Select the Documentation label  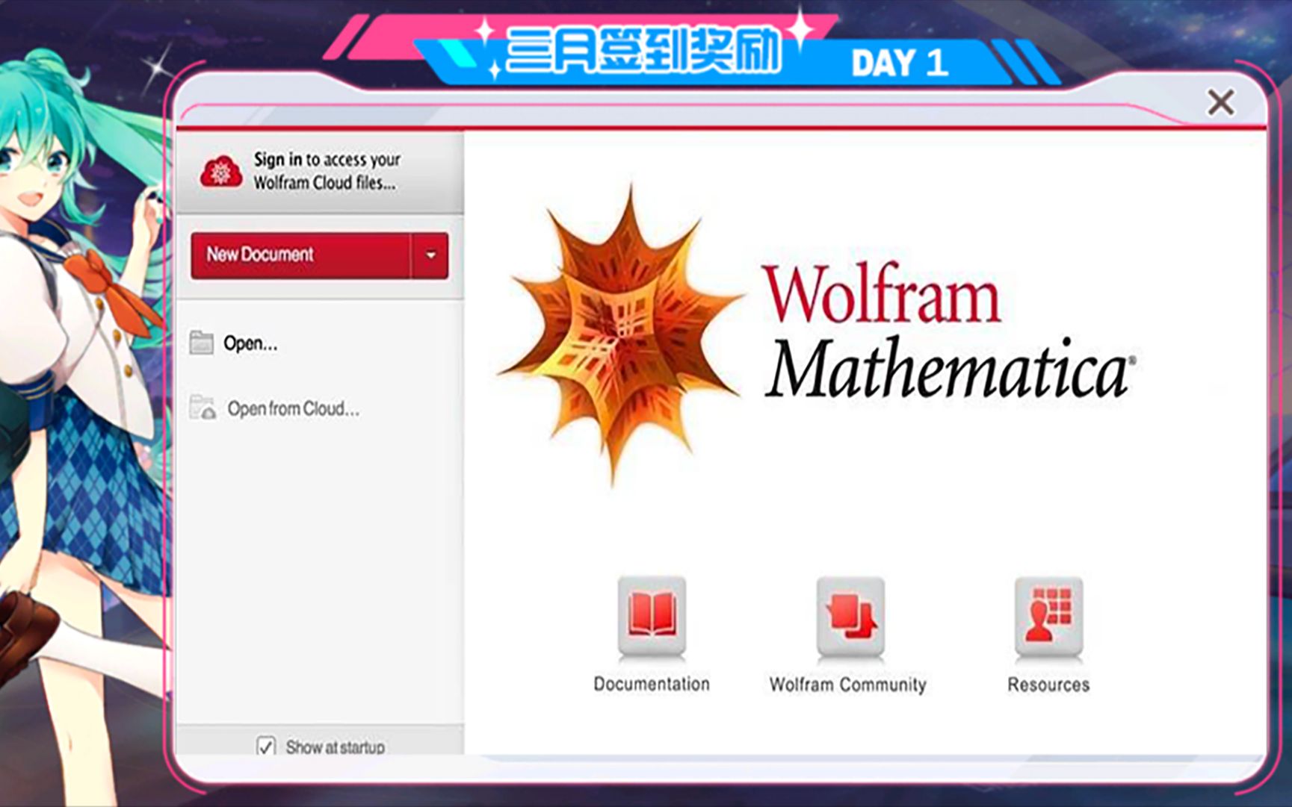point(651,683)
